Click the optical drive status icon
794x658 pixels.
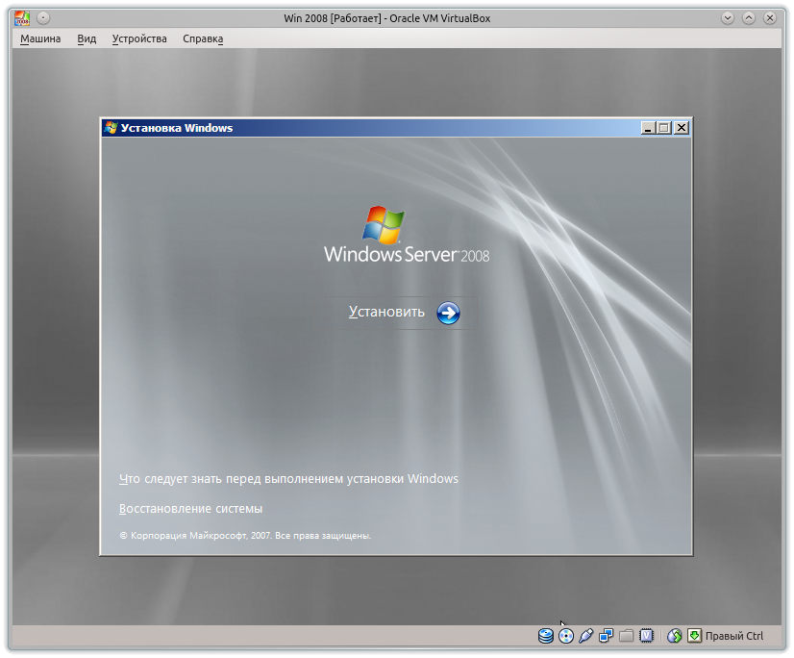point(566,635)
